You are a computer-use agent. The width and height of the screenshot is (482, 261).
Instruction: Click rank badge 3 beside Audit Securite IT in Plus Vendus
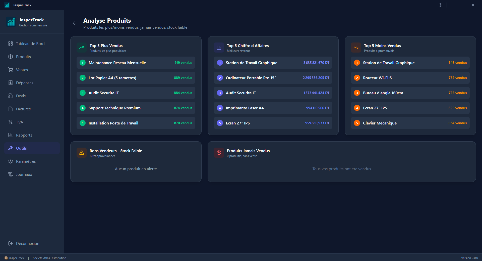(83, 93)
